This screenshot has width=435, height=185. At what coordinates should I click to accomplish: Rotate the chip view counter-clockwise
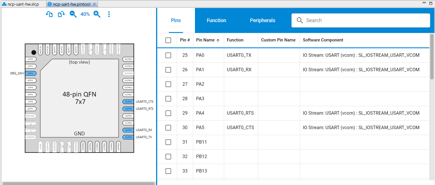pos(49,14)
